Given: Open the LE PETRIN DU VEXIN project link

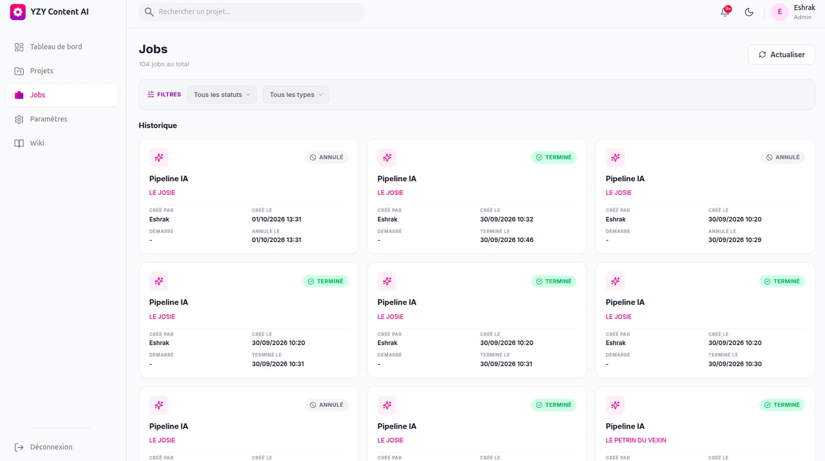Looking at the screenshot, I should pos(636,440).
